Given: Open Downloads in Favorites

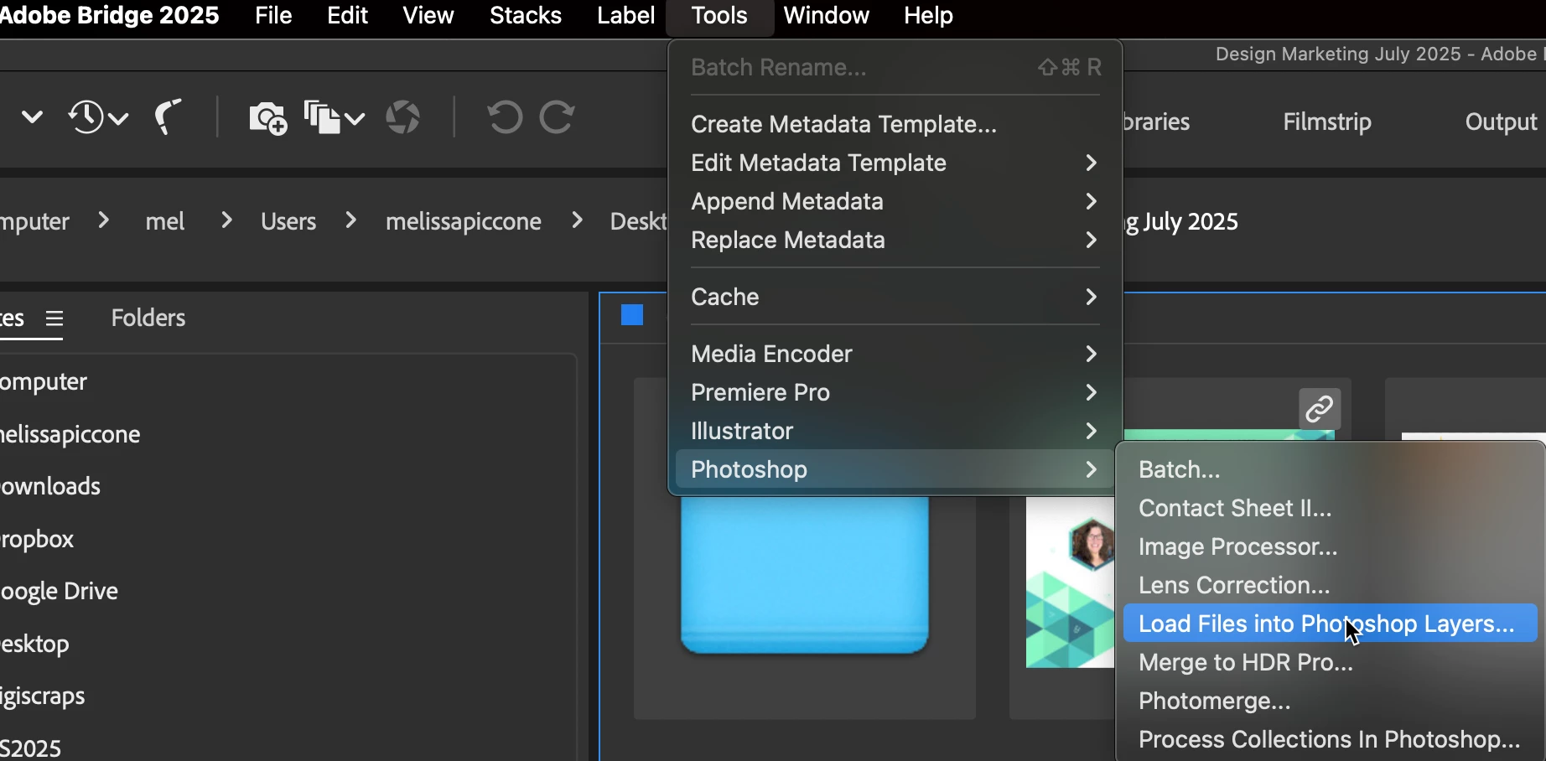Looking at the screenshot, I should (x=50, y=486).
